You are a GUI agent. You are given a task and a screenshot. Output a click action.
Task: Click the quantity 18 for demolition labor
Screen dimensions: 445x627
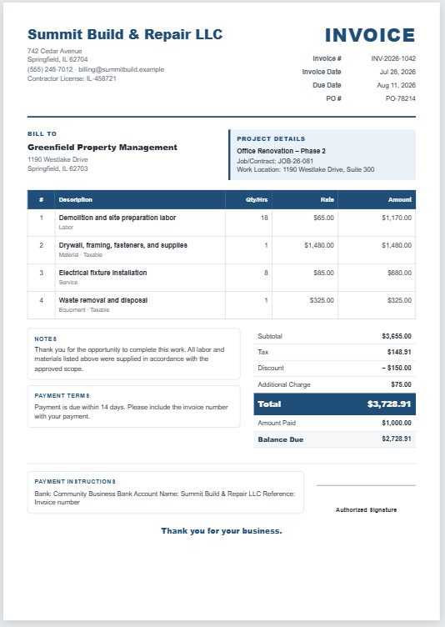coord(264,218)
